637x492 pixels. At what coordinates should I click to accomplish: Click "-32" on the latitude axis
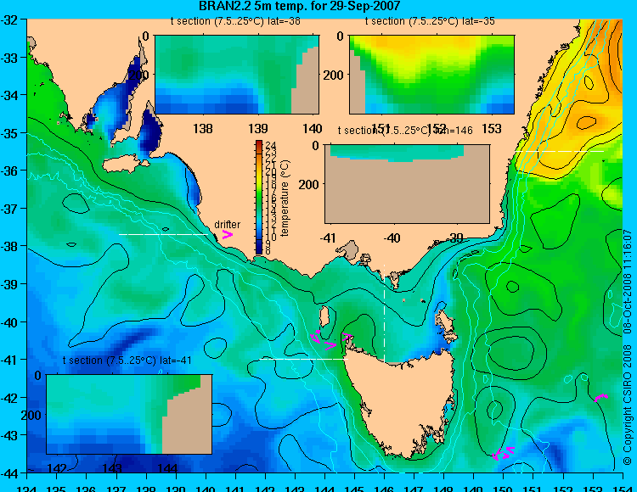pos(9,20)
